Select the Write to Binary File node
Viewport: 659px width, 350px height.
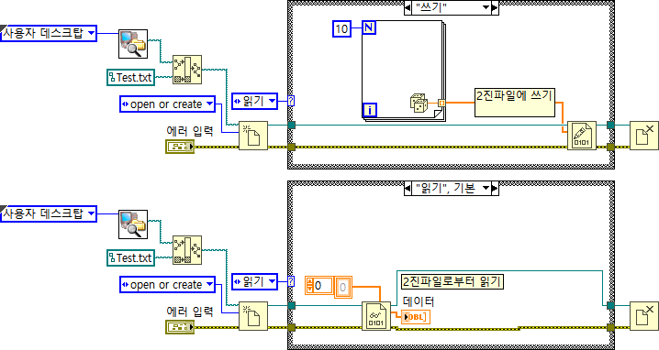coord(582,136)
